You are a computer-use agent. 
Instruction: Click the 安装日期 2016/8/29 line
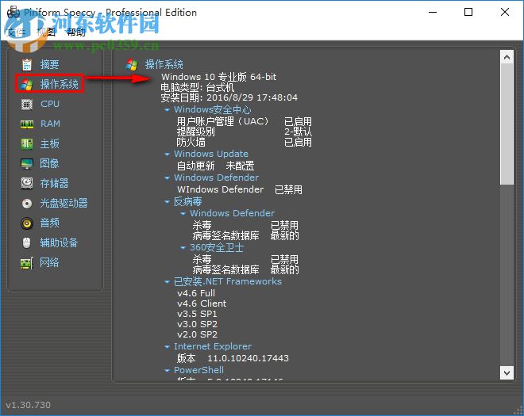(x=229, y=97)
